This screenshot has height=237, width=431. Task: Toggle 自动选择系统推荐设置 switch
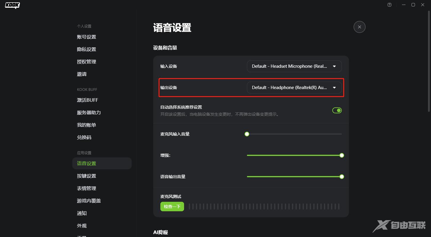[x=337, y=110]
